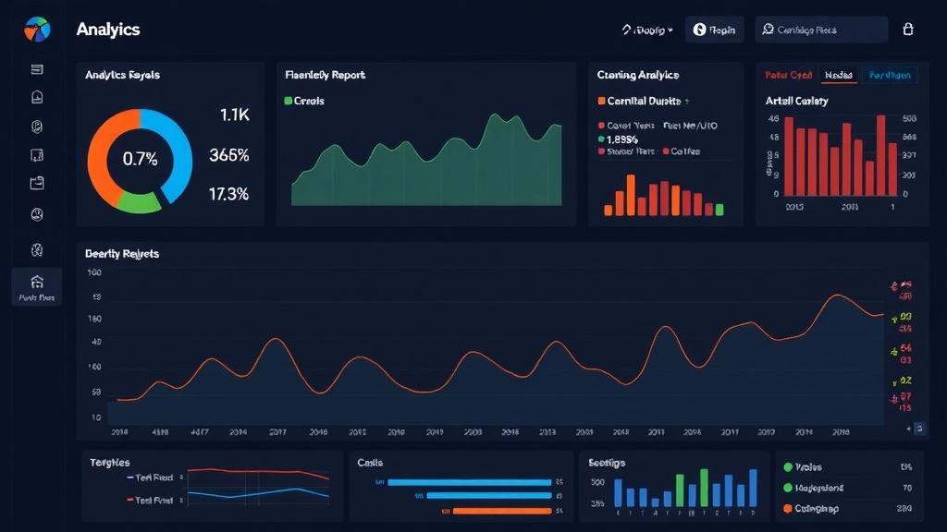Click the tallest orange bar in Ctening Analytics
Screen dimensions: 947x532
point(631,195)
